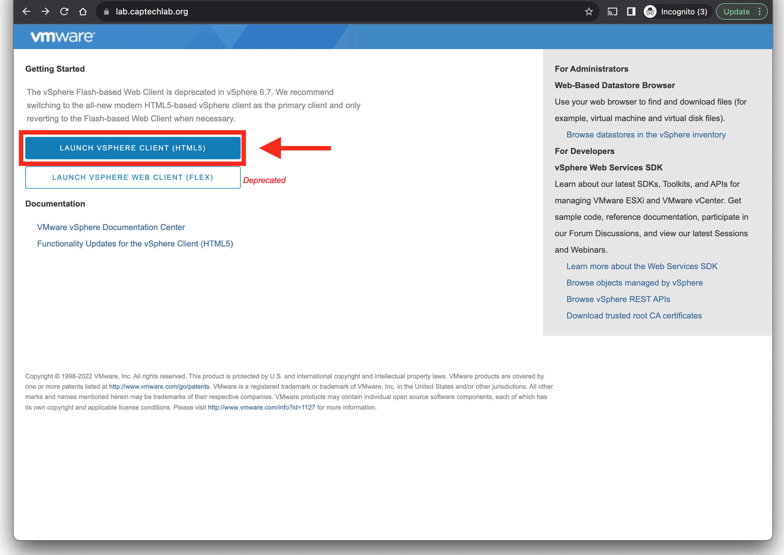This screenshot has height=555, width=784.
Task: Bookmark this page with the star icon
Action: [589, 12]
